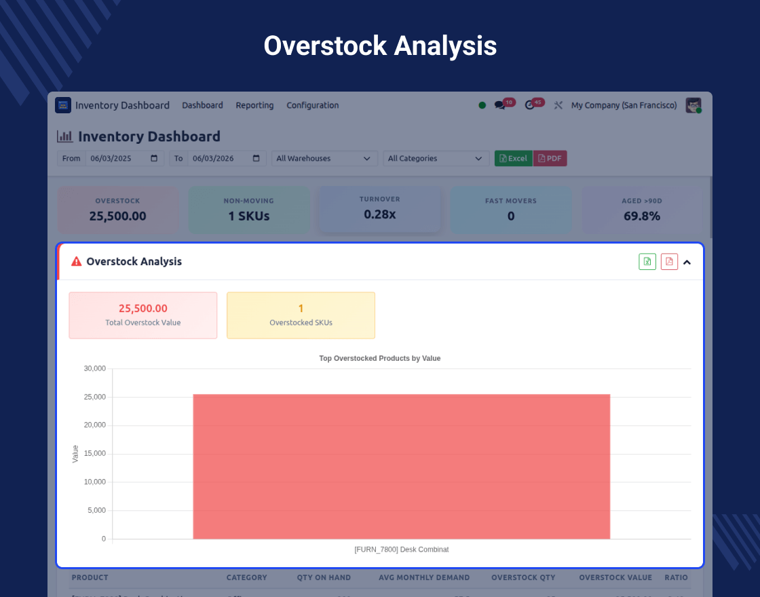The height and width of the screenshot is (597, 760).
Task: Open the To date calendar picker icon
Action: tap(256, 159)
